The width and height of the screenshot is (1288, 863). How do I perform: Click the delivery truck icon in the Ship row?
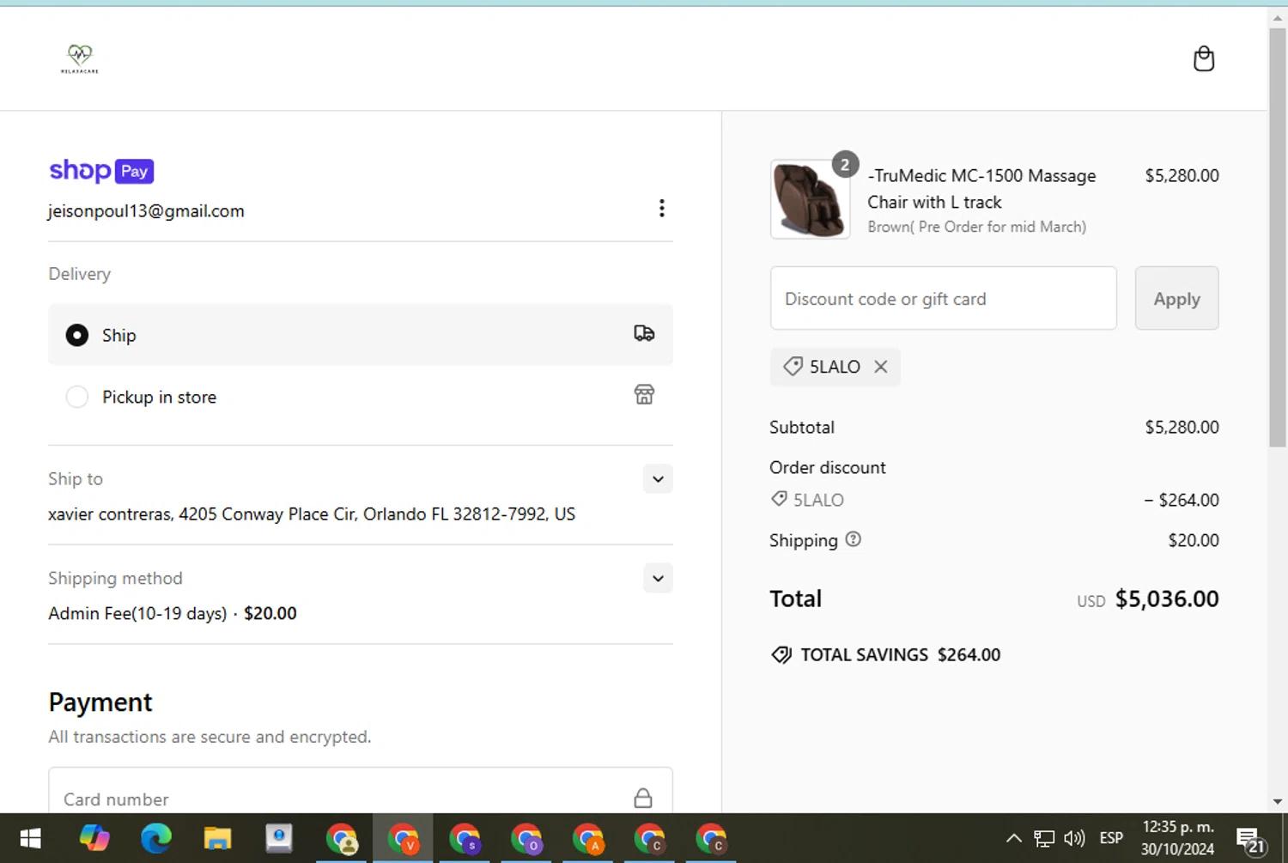point(644,333)
